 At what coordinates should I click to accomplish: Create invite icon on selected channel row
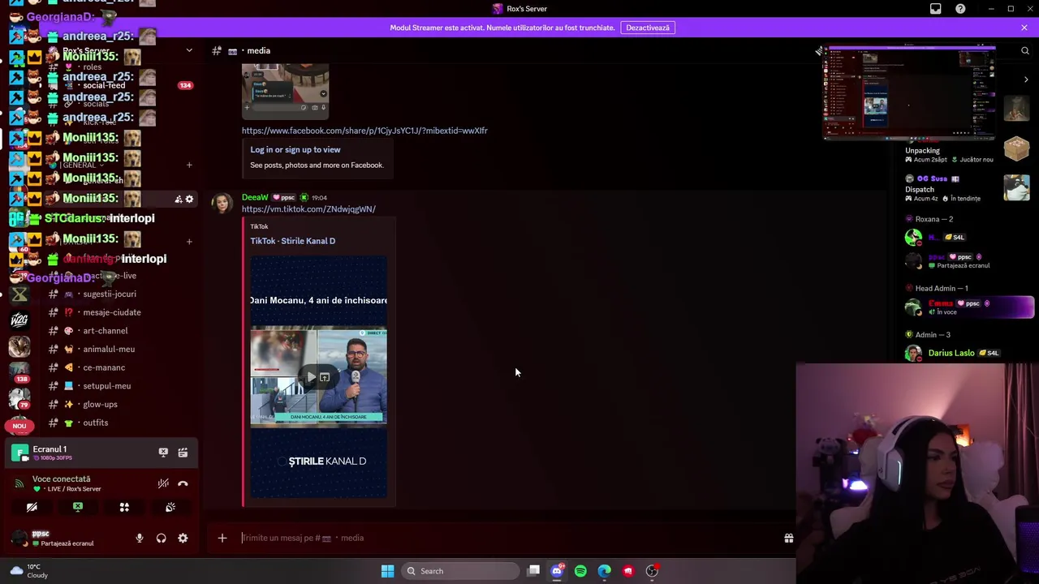coord(178,199)
